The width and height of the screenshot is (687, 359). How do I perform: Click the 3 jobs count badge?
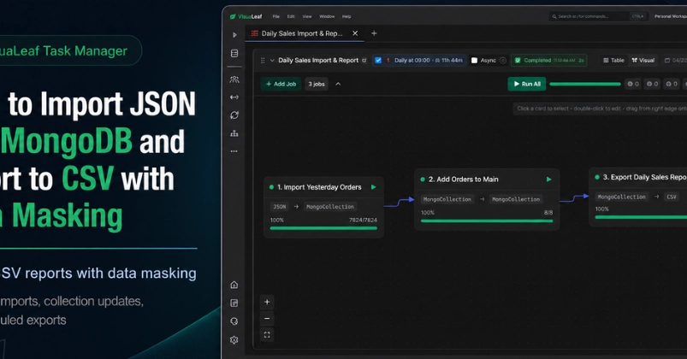point(317,84)
